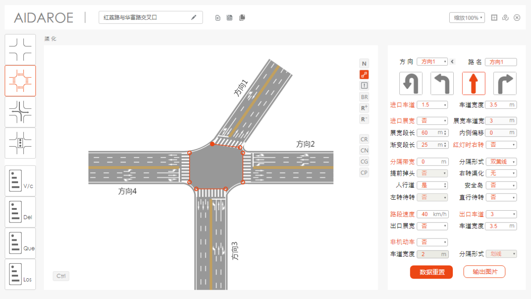Click the pencil edit icon for intersection name

coord(193,18)
